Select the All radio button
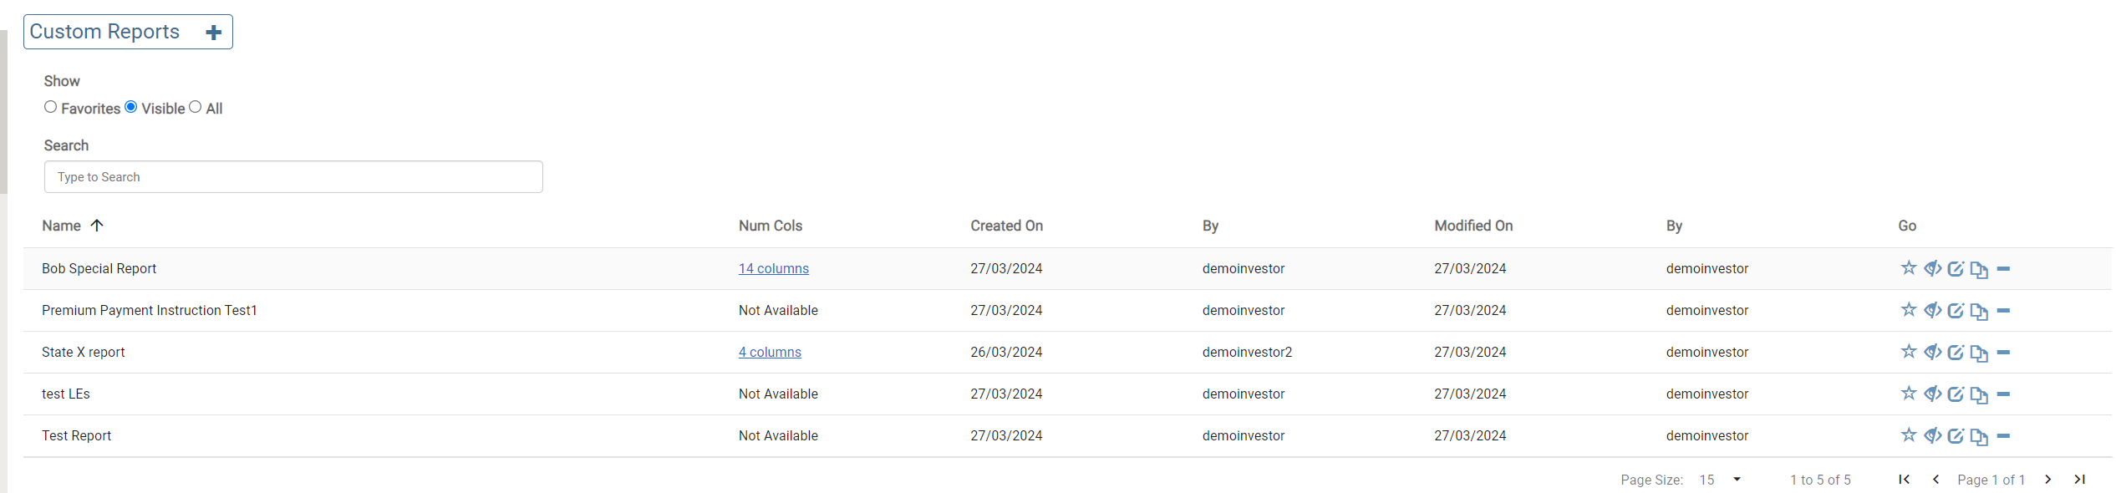The height and width of the screenshot is (493, 2116). (196, 107)
